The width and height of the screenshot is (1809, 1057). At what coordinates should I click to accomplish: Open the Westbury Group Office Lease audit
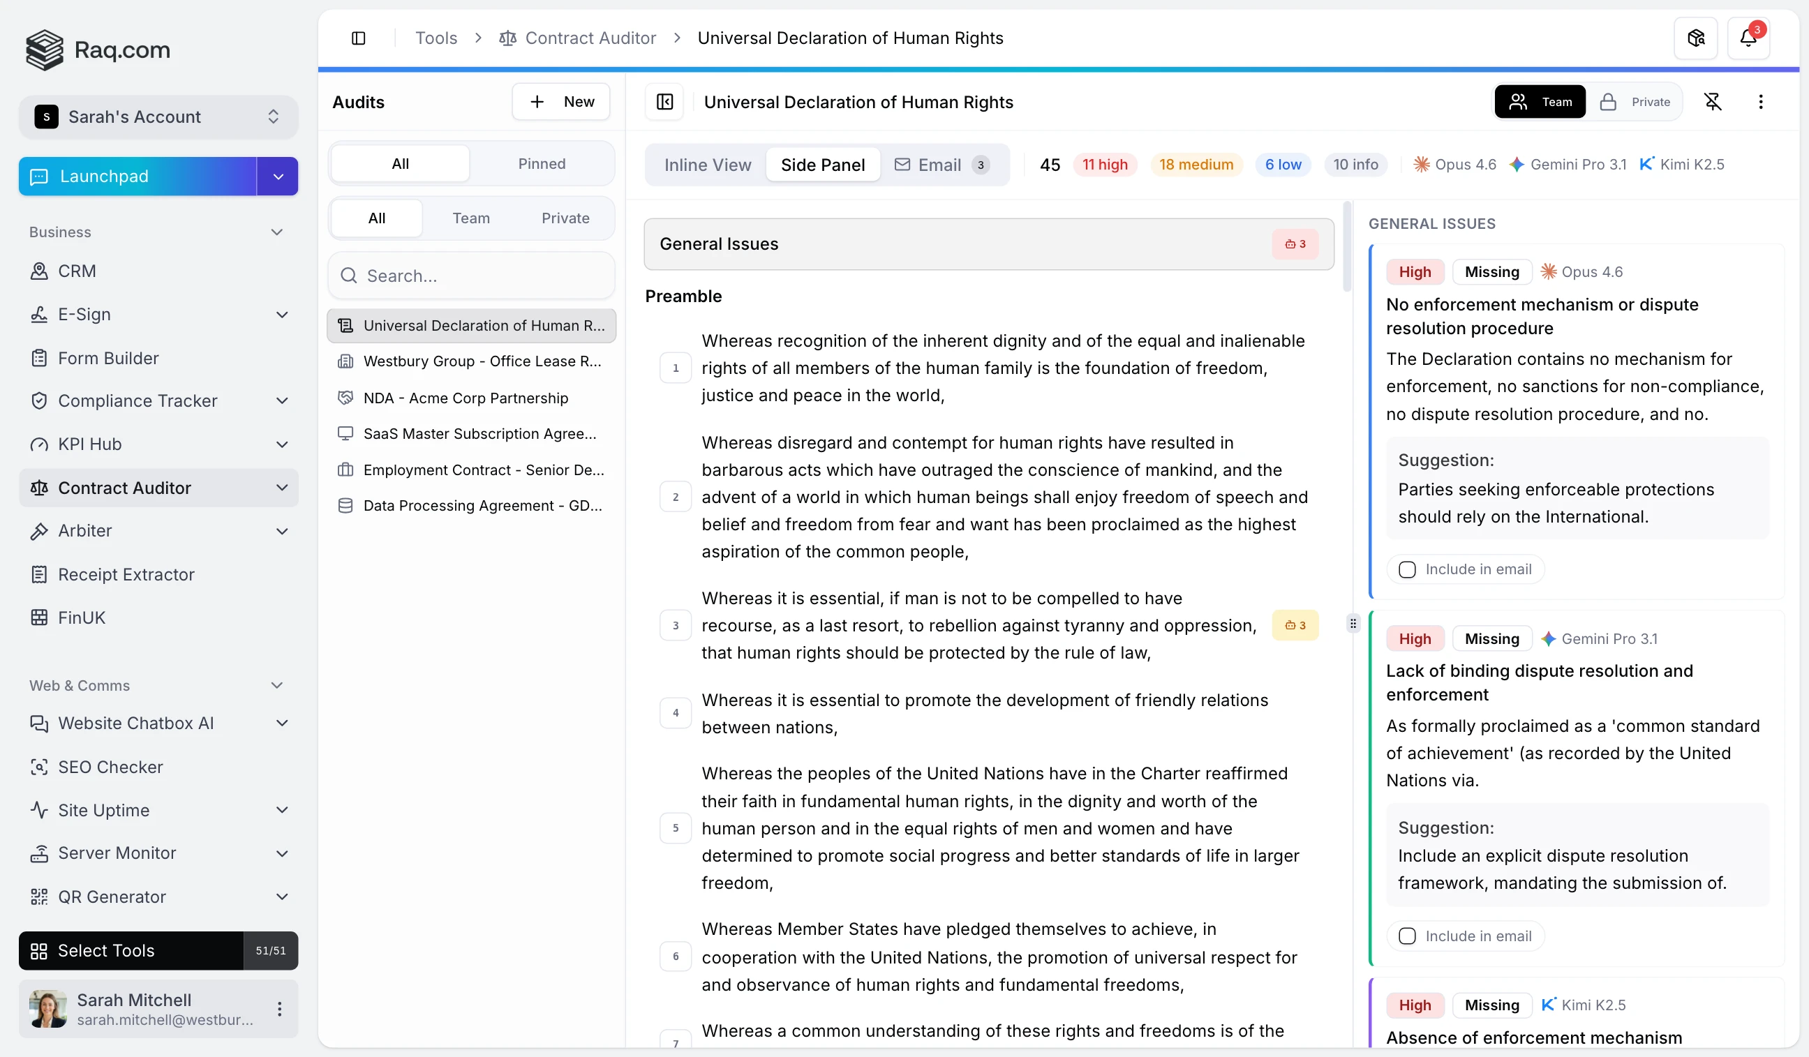(x=482, y=361)
